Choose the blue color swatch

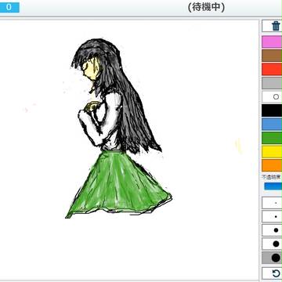(272, 125)
